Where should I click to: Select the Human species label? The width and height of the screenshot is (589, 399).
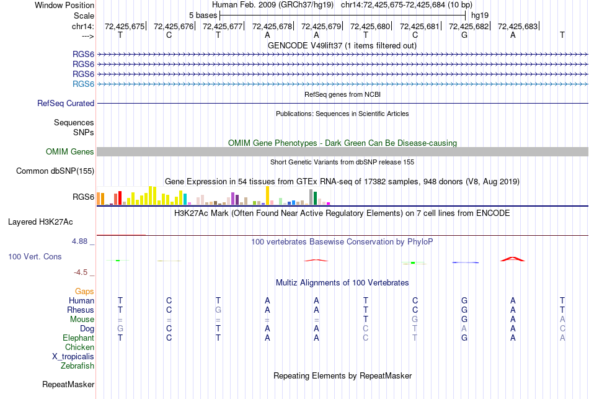pos(81,300)
